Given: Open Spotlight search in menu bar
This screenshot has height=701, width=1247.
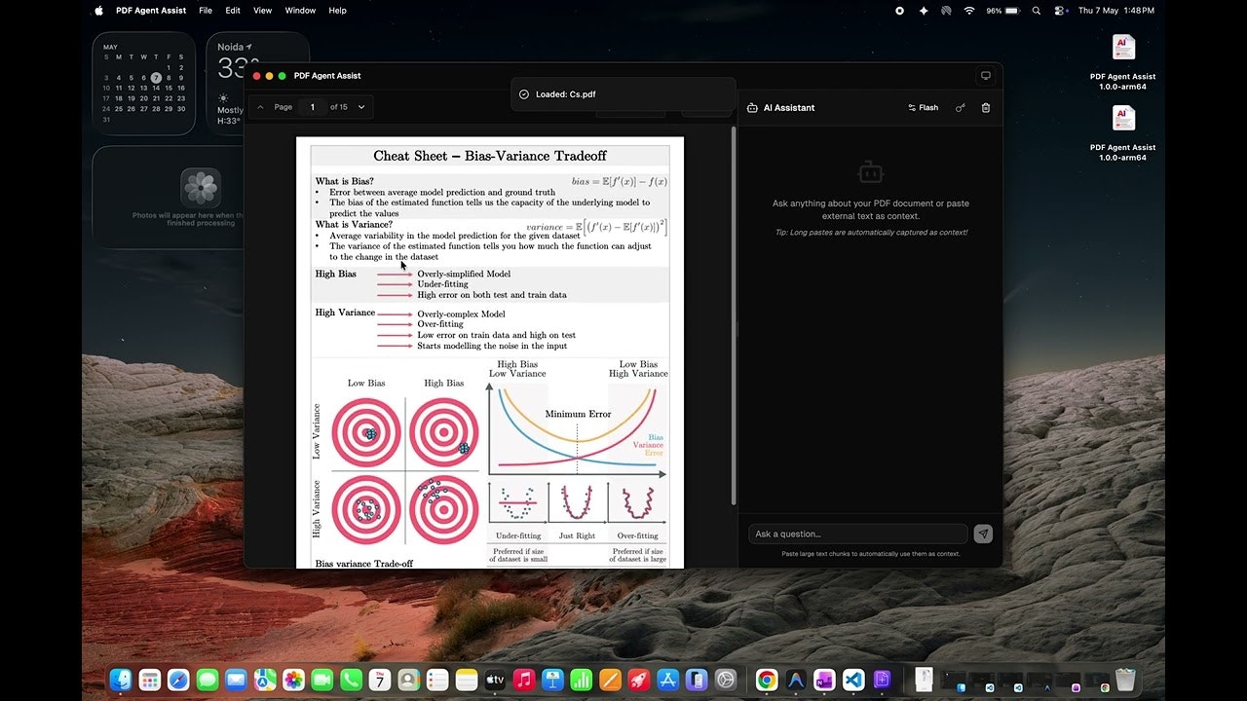Looking at the screenshot, I should [x=1037, y=11].
